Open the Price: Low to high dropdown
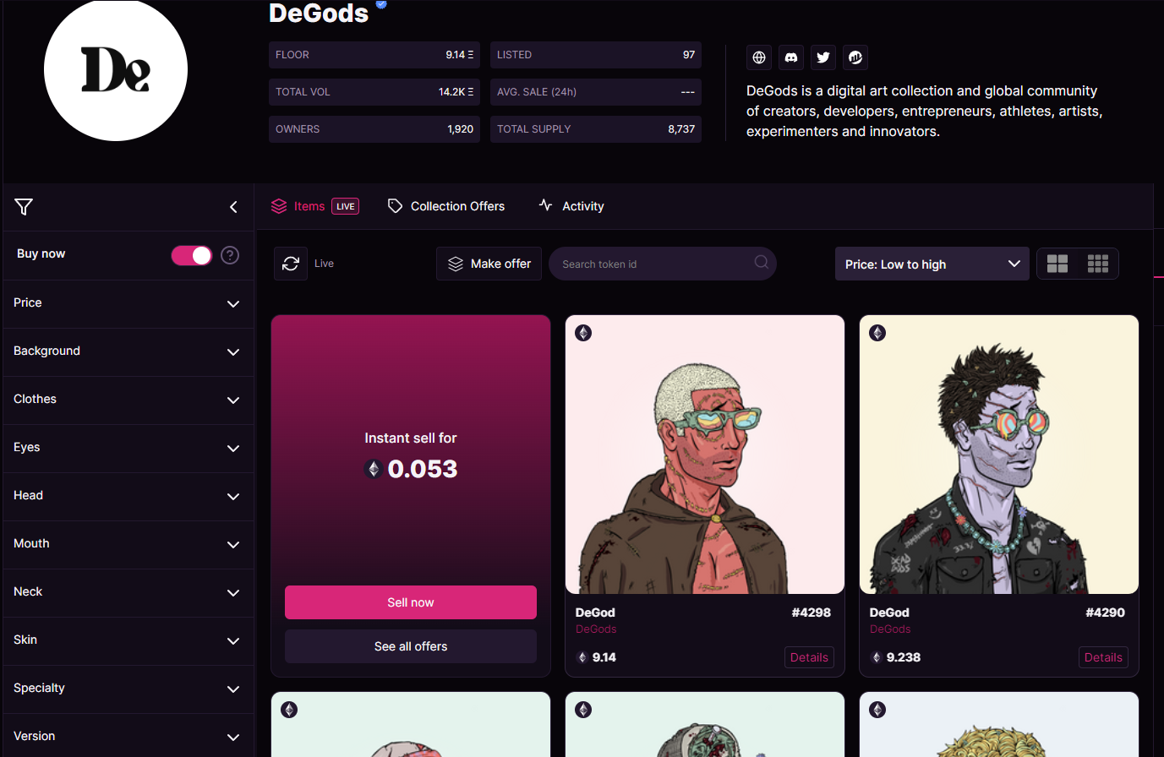 pyautogui.click(x=932, y=264)
